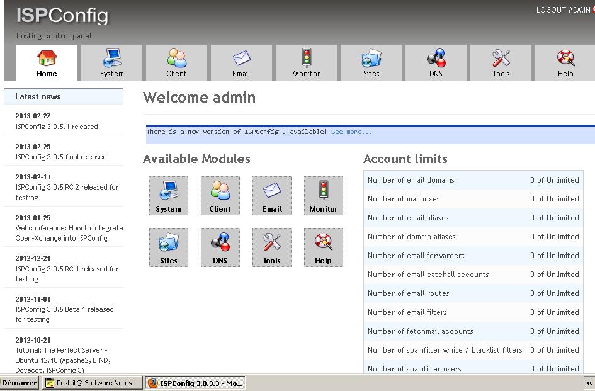This screenshot has width=595, height=391.
Task: Select the spamfilter white / blacklist filters row
Action: pyautogui.click(x=473, y=350)
